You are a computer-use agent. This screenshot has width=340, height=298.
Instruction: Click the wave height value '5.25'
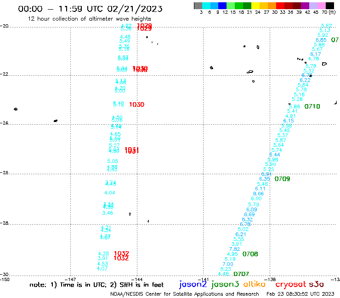269,169
